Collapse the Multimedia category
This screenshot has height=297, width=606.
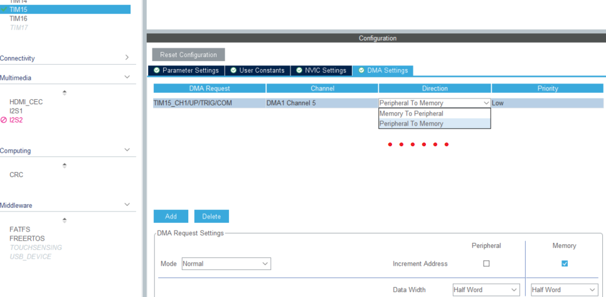(x=127, y=77)
